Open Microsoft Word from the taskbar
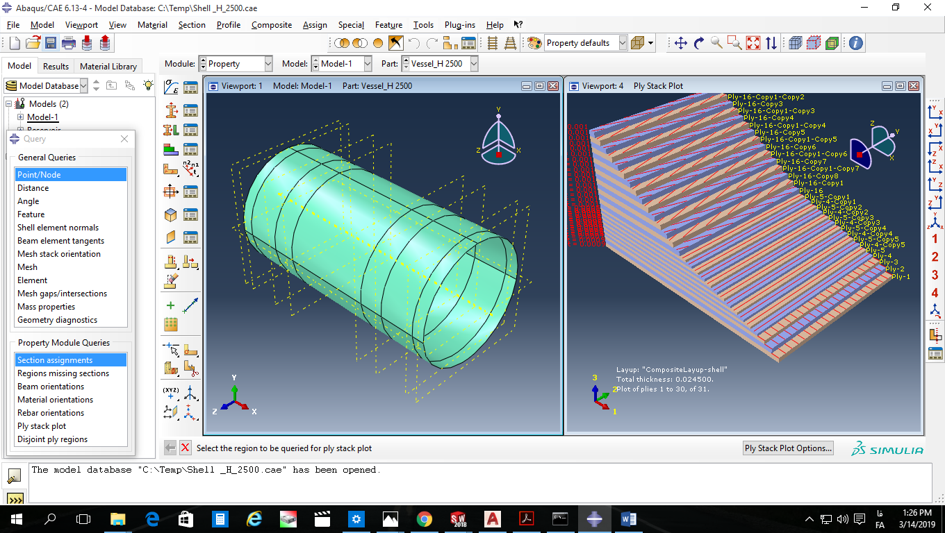945x533 pixels. (629, 518)
